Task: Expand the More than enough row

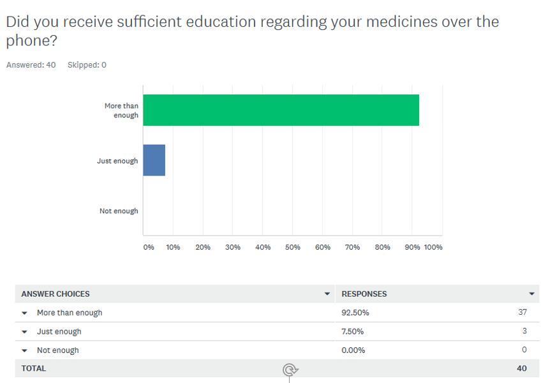Action: coord(25,313)
